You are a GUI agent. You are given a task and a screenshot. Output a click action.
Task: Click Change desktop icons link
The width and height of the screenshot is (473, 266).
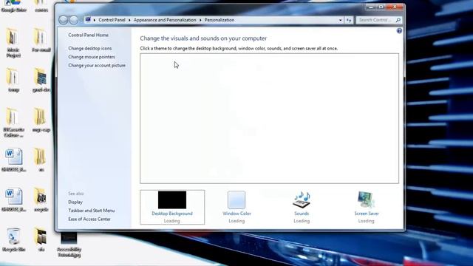click(x=90, y=48)
